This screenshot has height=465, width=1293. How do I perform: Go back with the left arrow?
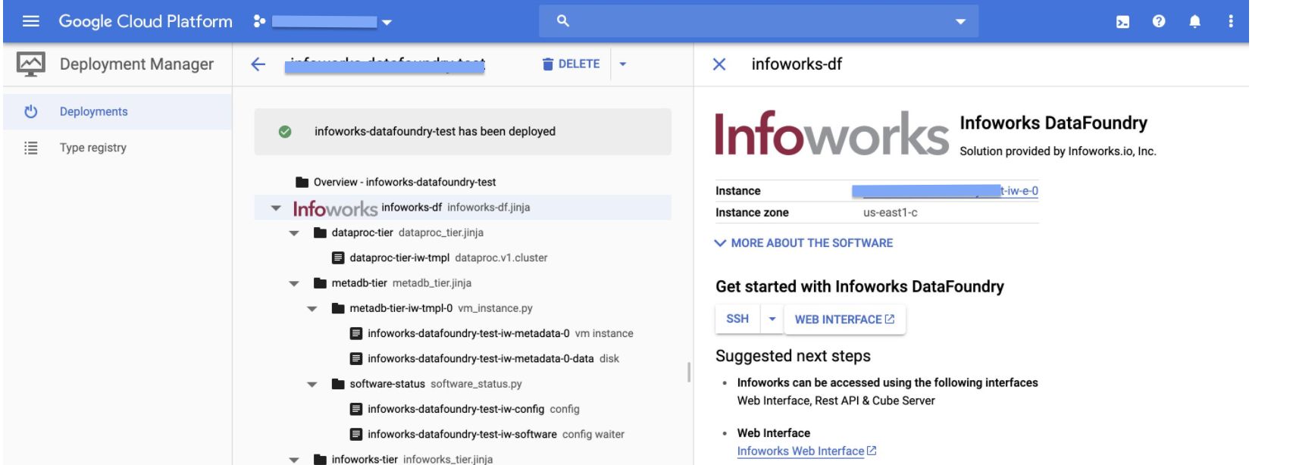pos(258,64)
